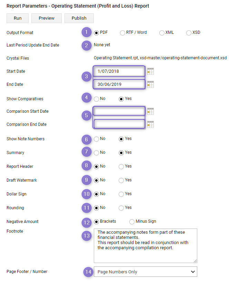Click the purple number 5 marker
The image size is (229, 283).
click(87, 115)
